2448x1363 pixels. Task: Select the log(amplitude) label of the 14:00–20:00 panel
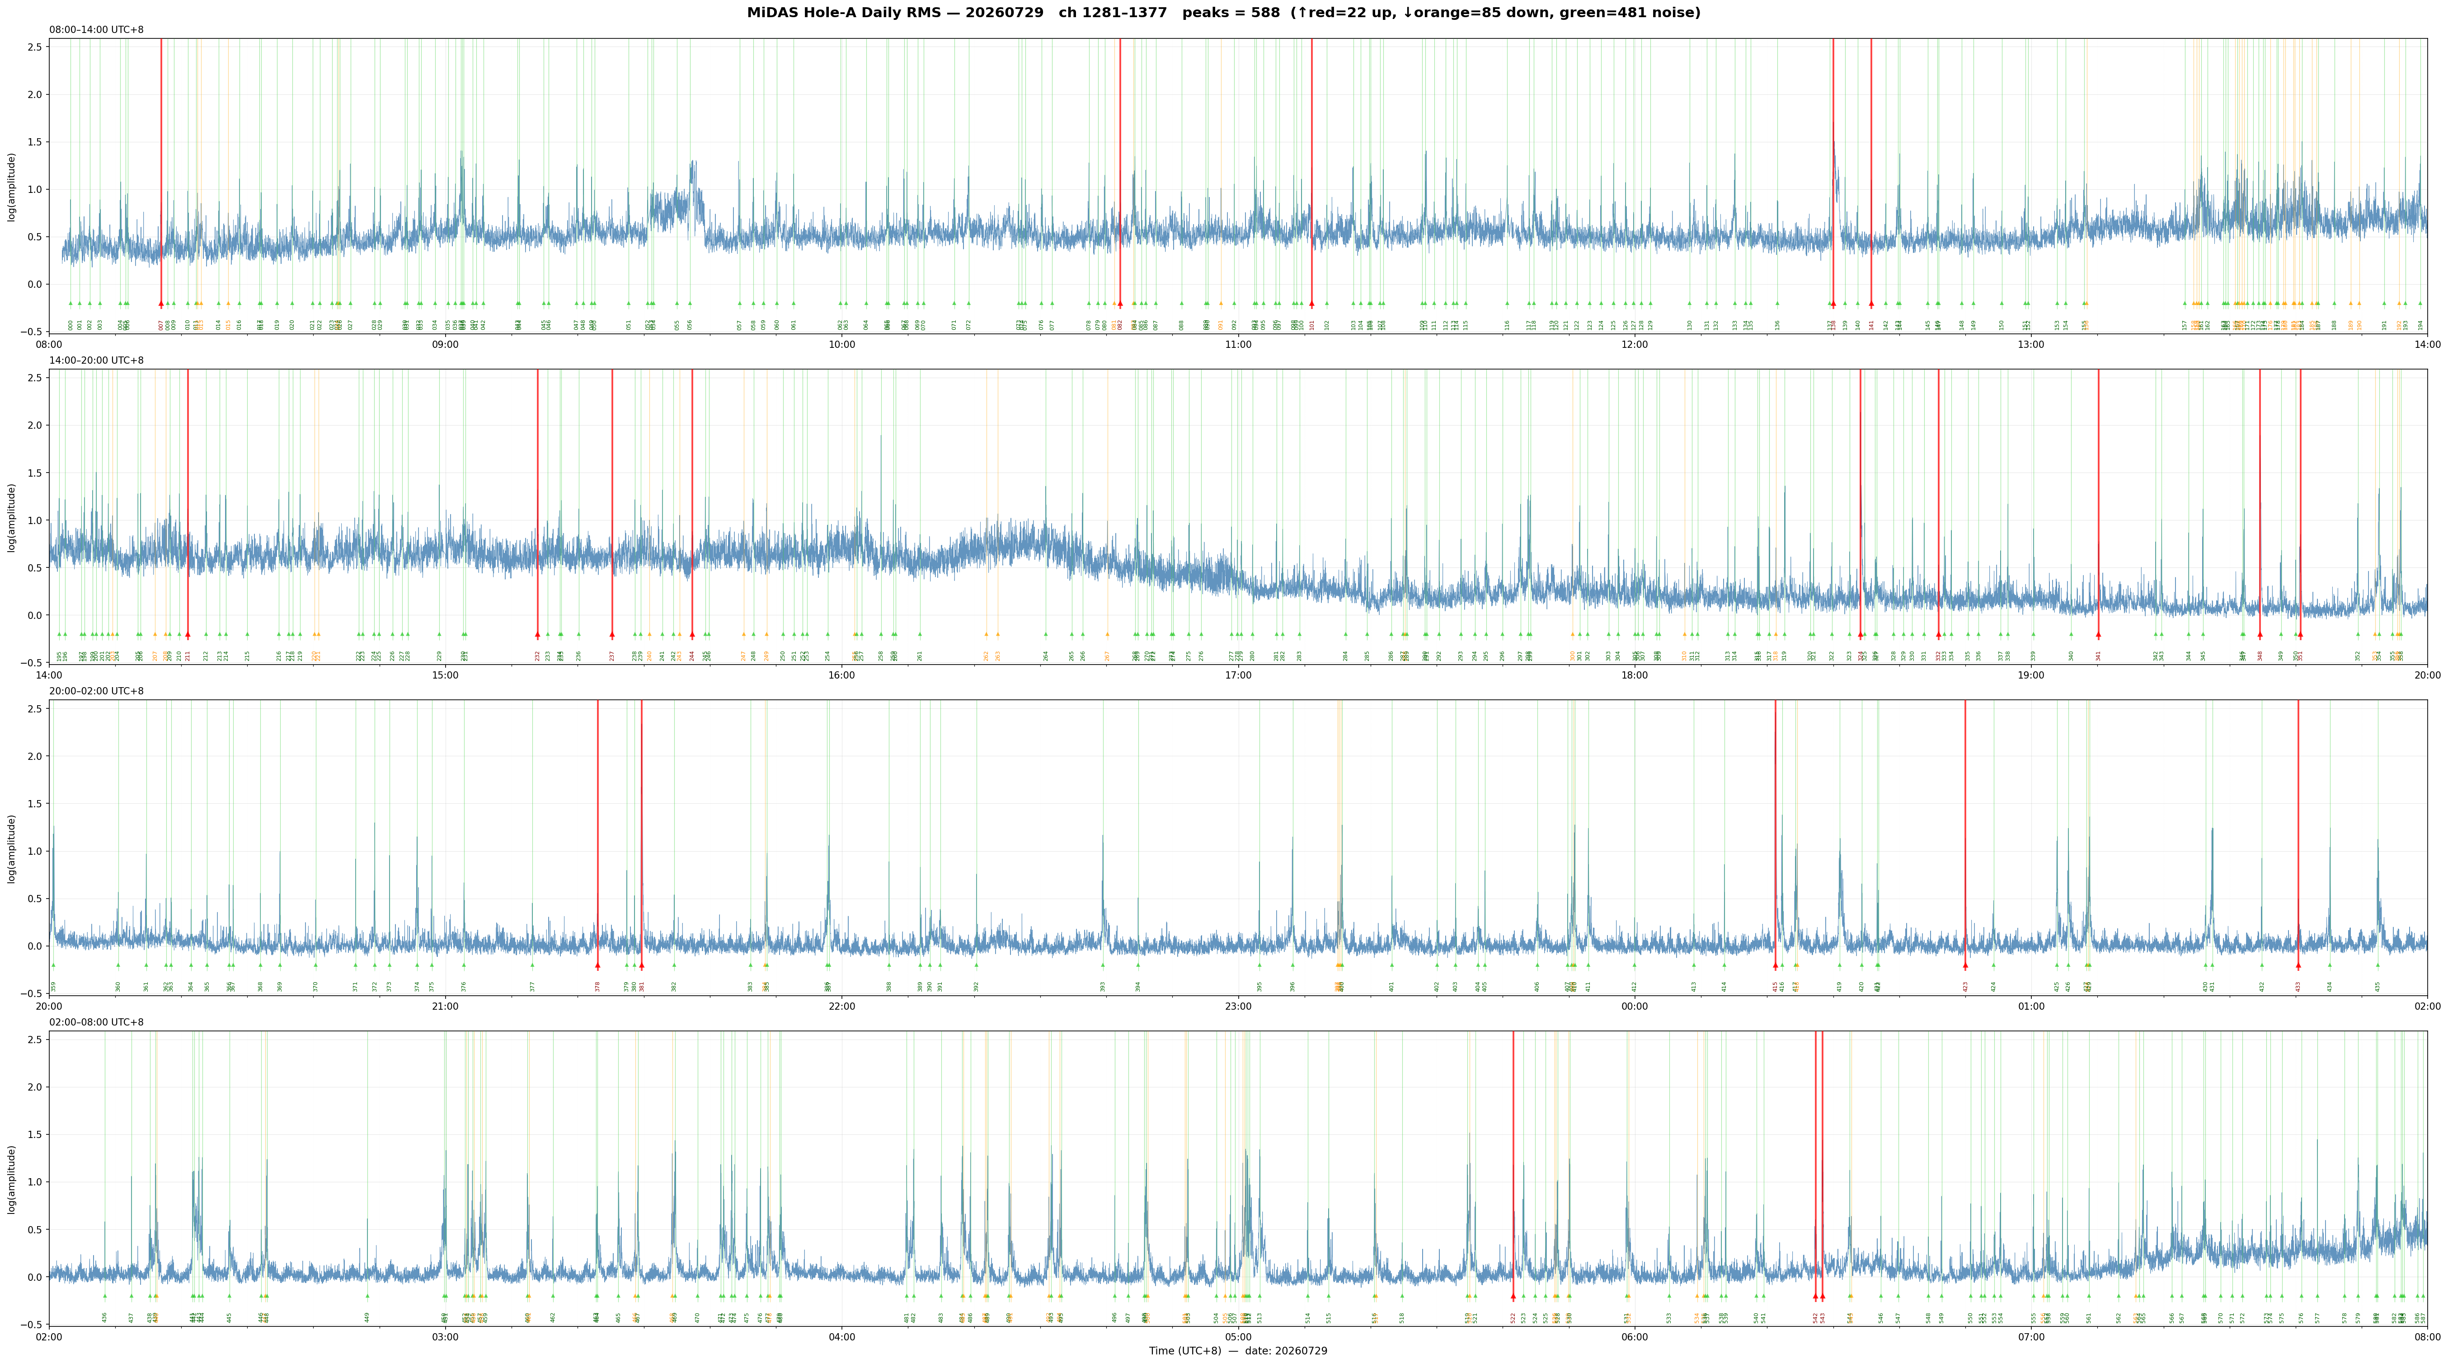pyautogui.click(x=12, y=517)
